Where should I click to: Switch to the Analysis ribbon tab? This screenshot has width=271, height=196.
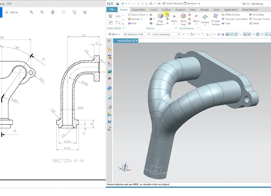180,10
